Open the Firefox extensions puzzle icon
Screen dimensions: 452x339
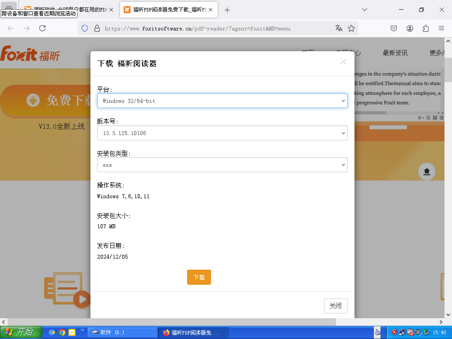[426, 28]
